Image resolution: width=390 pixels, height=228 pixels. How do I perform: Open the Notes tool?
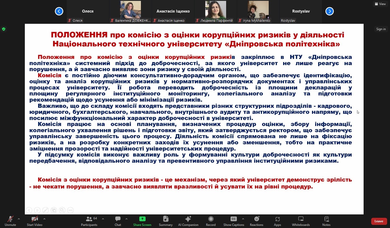point(326,221)
